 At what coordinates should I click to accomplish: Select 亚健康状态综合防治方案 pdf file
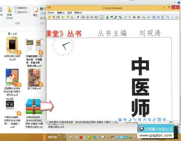coord(12,82)
